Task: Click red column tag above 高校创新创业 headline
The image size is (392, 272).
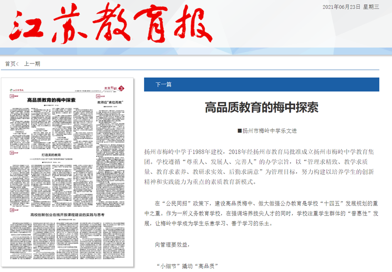Action: click(x=14, y=210)
